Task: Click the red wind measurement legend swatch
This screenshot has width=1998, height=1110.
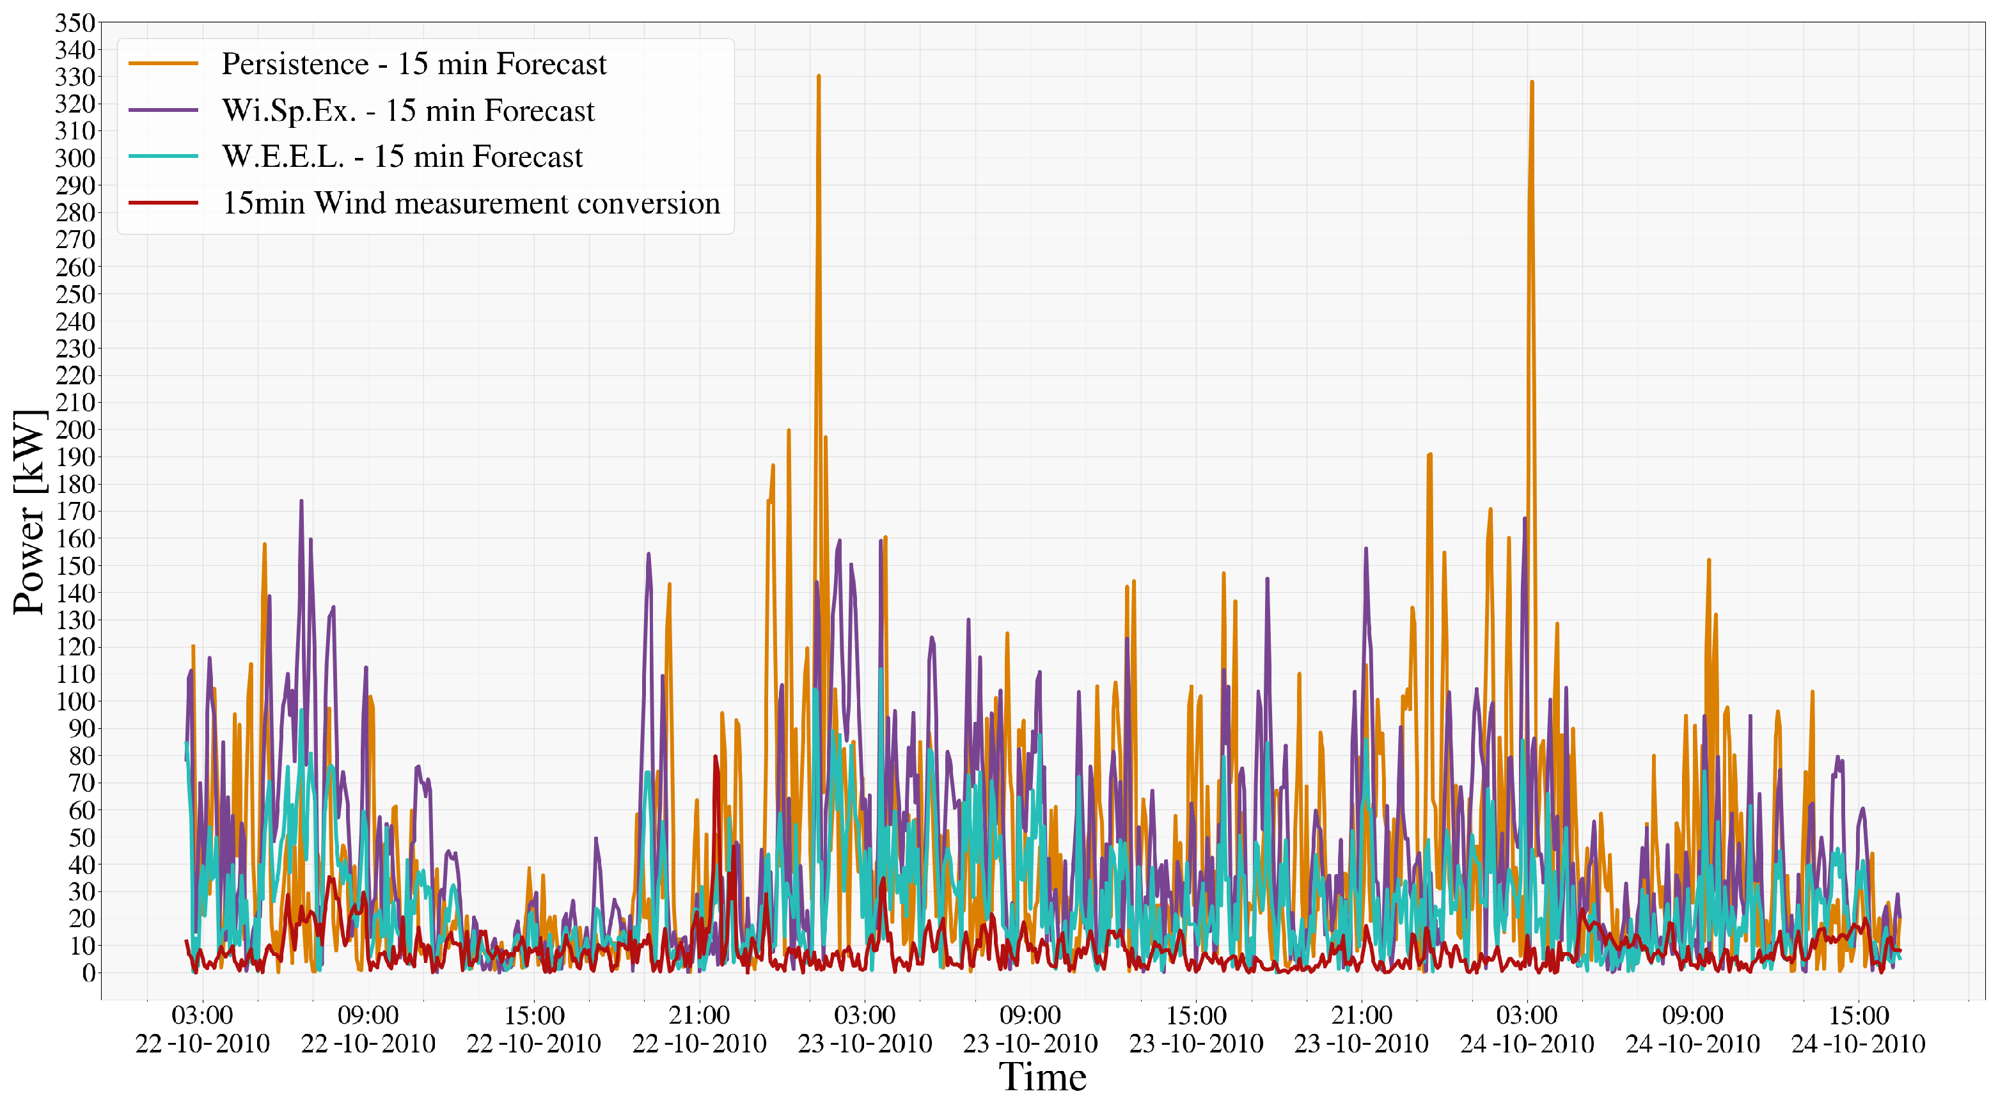Action: pyautogui.click(x=163, y=203)
